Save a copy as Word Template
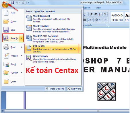 pyautogui.click(x=53, y=29)
